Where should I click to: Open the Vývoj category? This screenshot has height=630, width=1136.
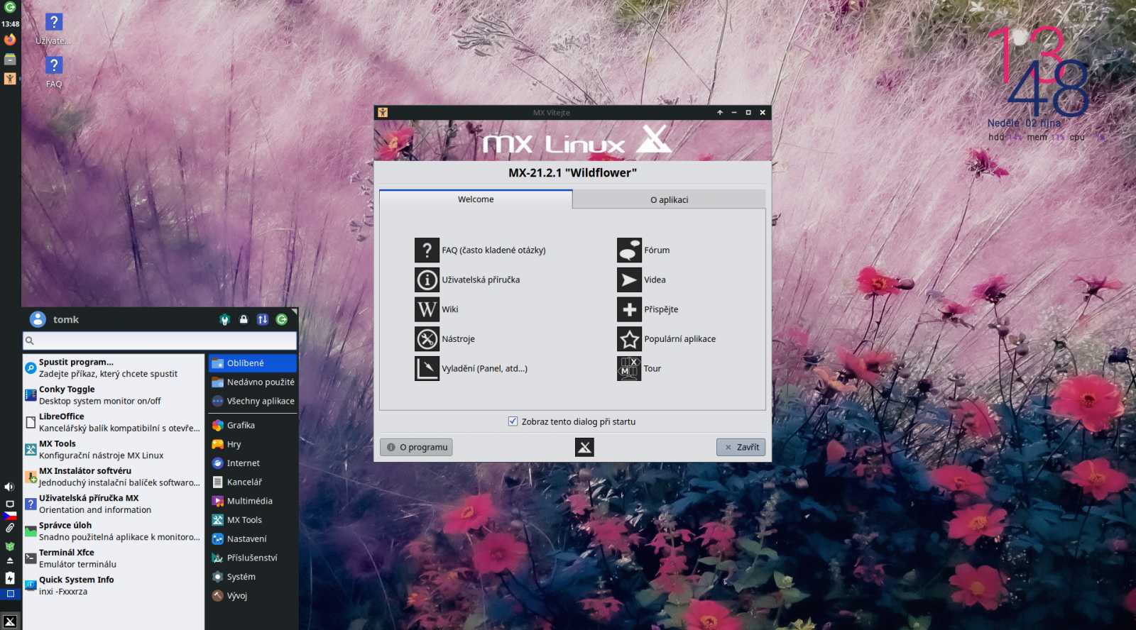253,596
